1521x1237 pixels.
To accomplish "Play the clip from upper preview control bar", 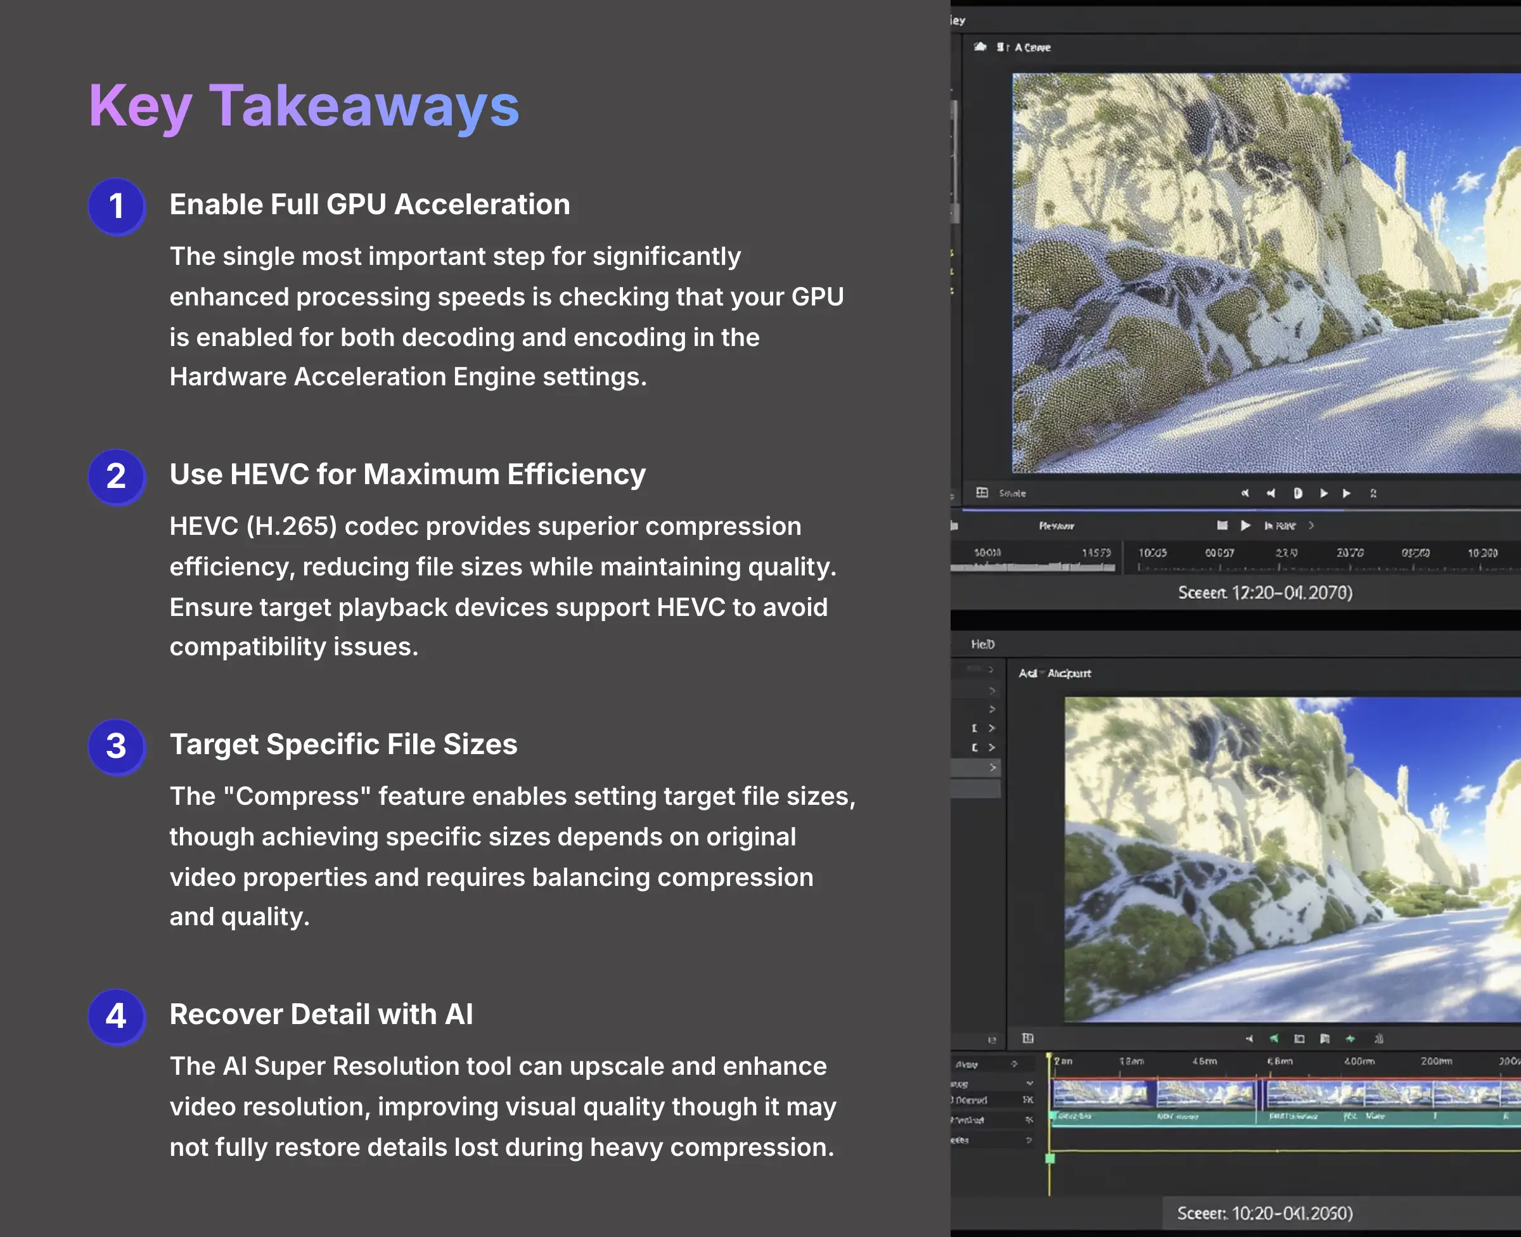I will [1324, 493].
